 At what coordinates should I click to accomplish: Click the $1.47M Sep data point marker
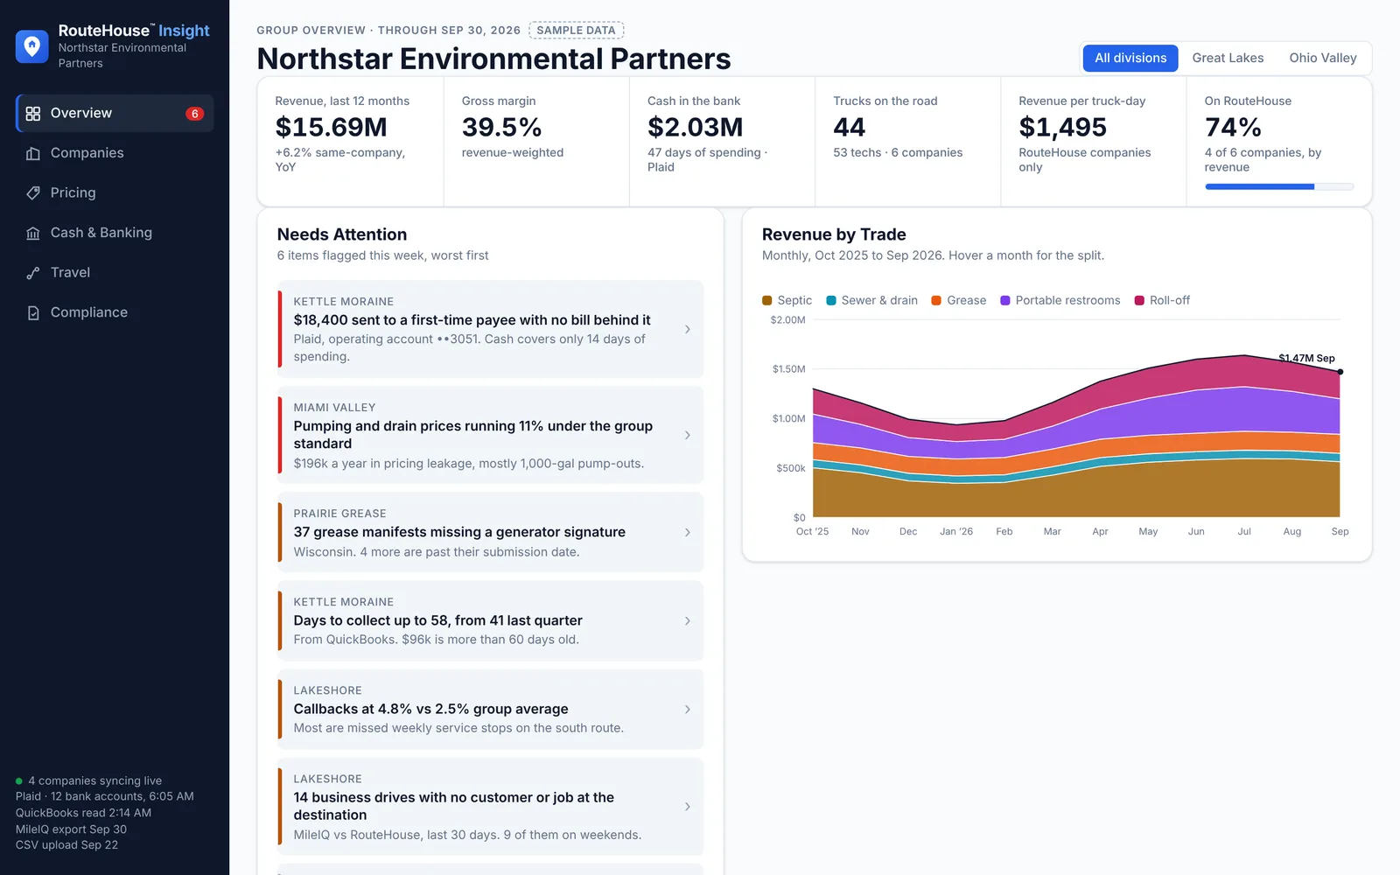1340,372
